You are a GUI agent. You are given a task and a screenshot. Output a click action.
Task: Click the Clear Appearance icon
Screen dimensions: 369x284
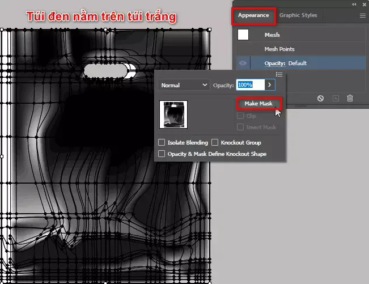click(320, 98)
